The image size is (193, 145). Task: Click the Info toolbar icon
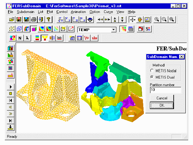(x=59, y=38)
